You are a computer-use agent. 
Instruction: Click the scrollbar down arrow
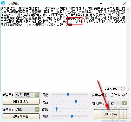(x=128, y=90)
